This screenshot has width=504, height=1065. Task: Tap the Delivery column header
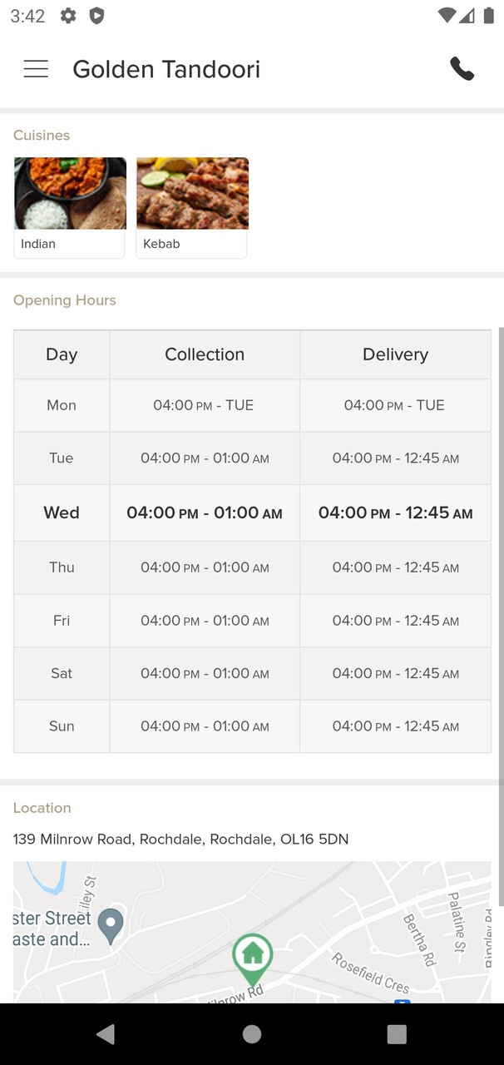395,354
